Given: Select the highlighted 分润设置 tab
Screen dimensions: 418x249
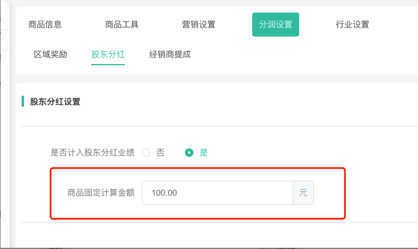Looking at the screenshot, I should point(276,25).
